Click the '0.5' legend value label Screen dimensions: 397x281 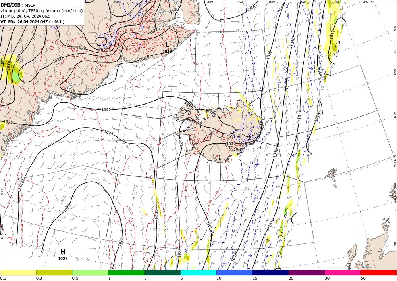coord(75,278)
